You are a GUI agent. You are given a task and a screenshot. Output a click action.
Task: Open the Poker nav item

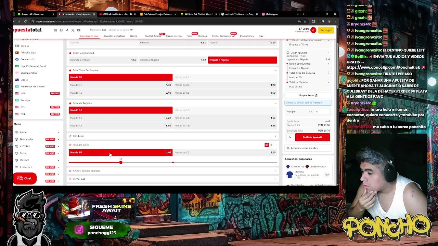pos(190,36)
